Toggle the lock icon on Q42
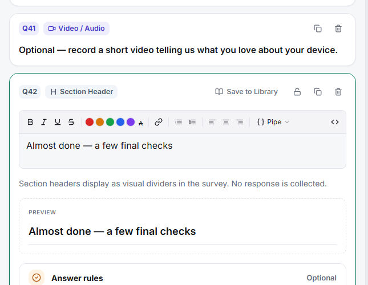The height and width of the screenshot is (285, 368). (297, 92)
